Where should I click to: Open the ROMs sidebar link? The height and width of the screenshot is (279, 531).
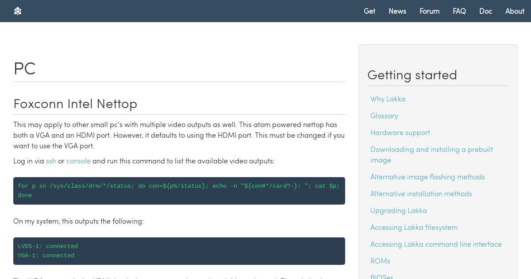coord(380,261)
